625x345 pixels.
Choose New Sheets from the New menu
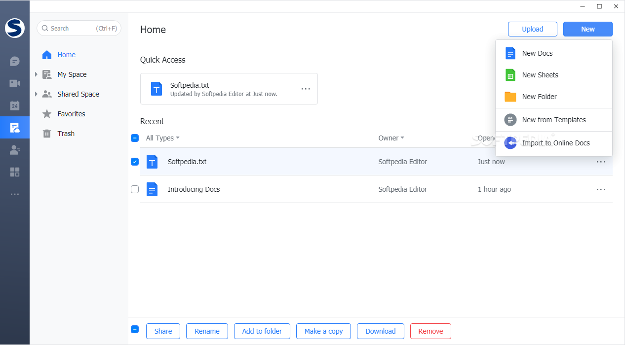pyautogui.click(x=540, y=75)
